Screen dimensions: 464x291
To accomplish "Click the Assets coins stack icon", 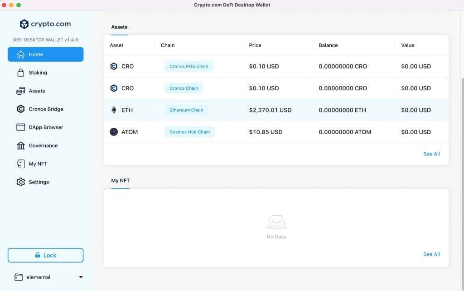I will pos(21,91).
